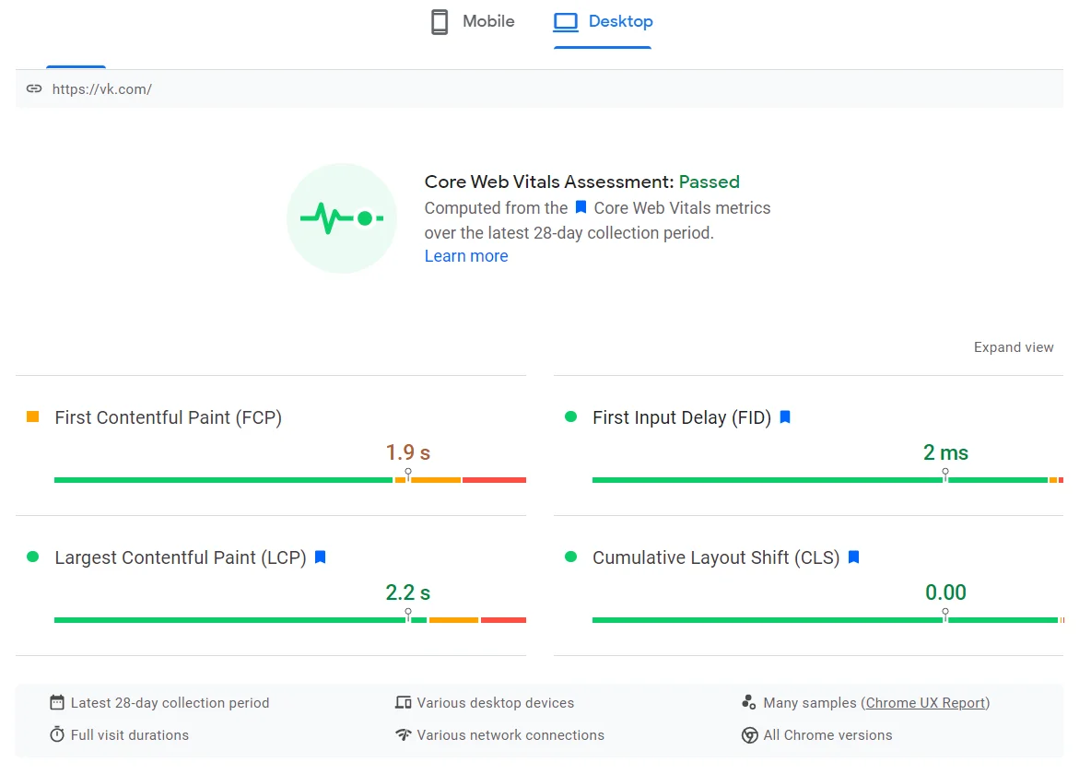Switch to the Mobile tab
Image resolution: width=1091 pixels, height=774 pixels.
[473, 22]
